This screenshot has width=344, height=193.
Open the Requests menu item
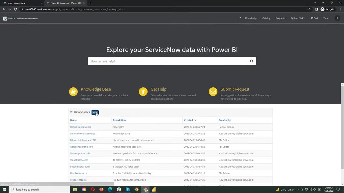(280, 18)
